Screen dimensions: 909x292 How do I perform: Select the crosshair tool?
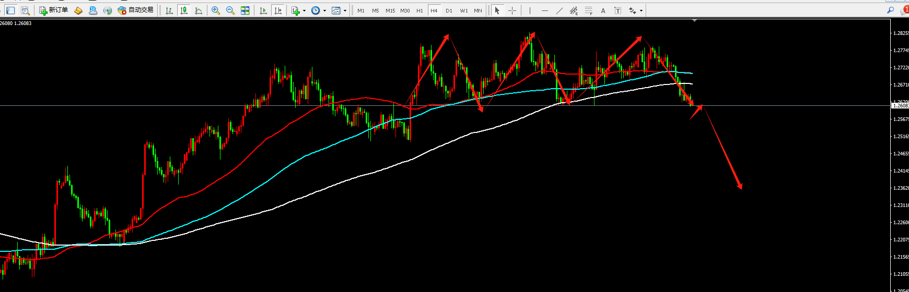click(x=512, y=10)
